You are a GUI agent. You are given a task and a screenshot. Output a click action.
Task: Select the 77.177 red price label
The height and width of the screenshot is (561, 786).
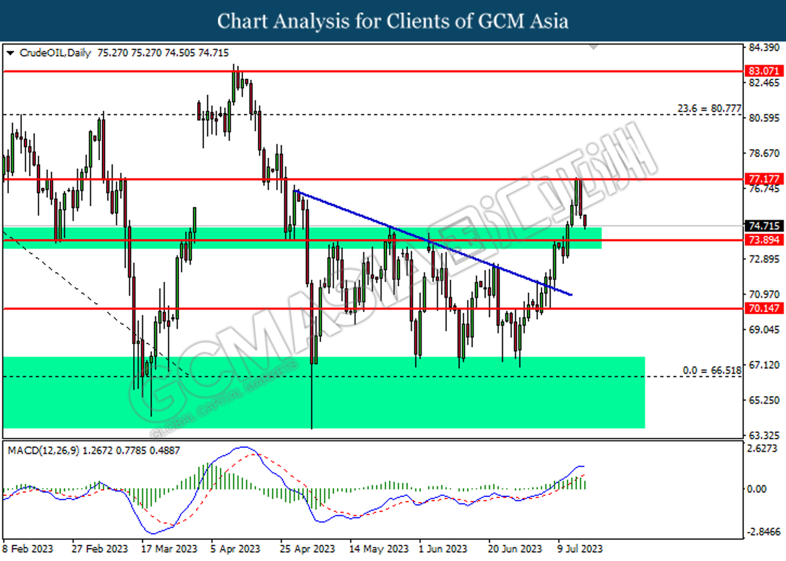pos(764,179)
